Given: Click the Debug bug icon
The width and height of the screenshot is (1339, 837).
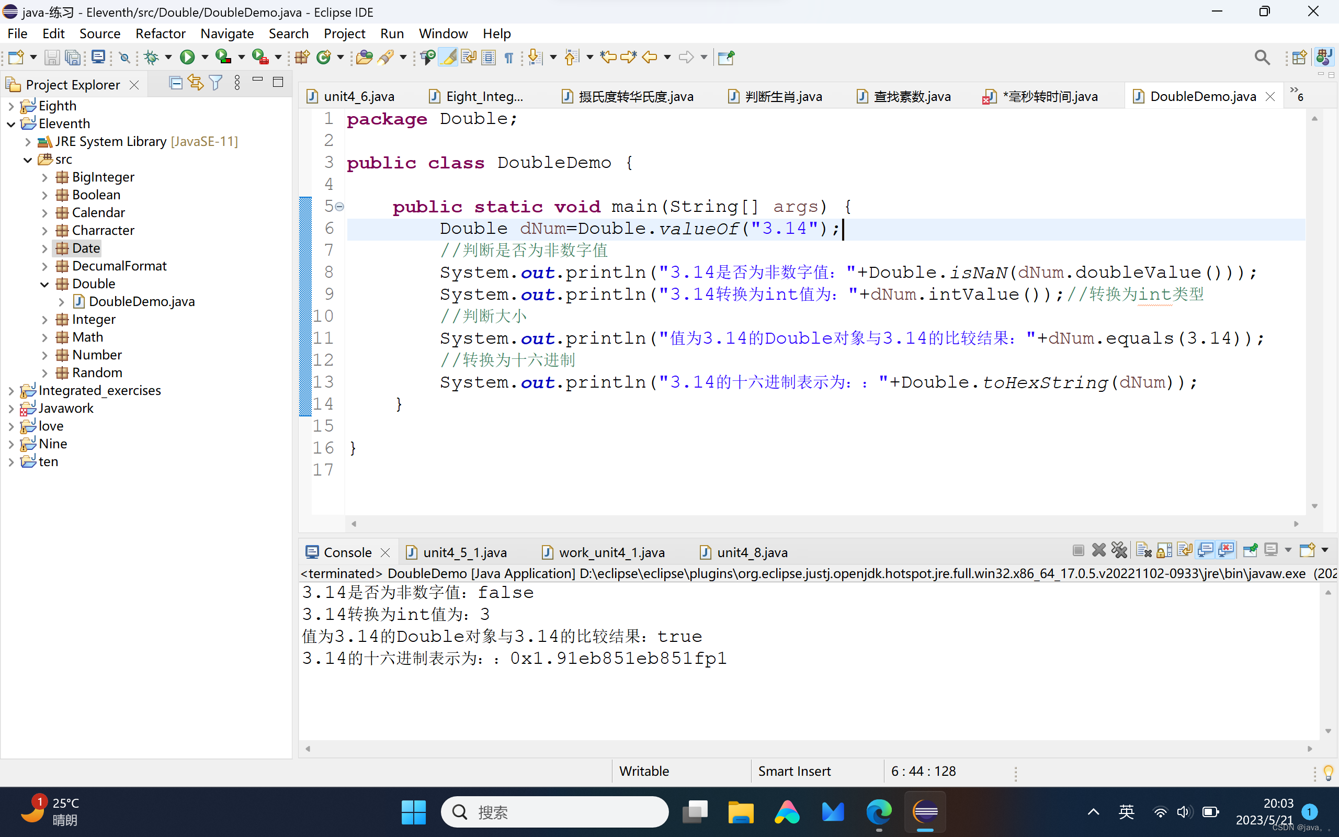Looking at the screenshot, I should (151, 57).
